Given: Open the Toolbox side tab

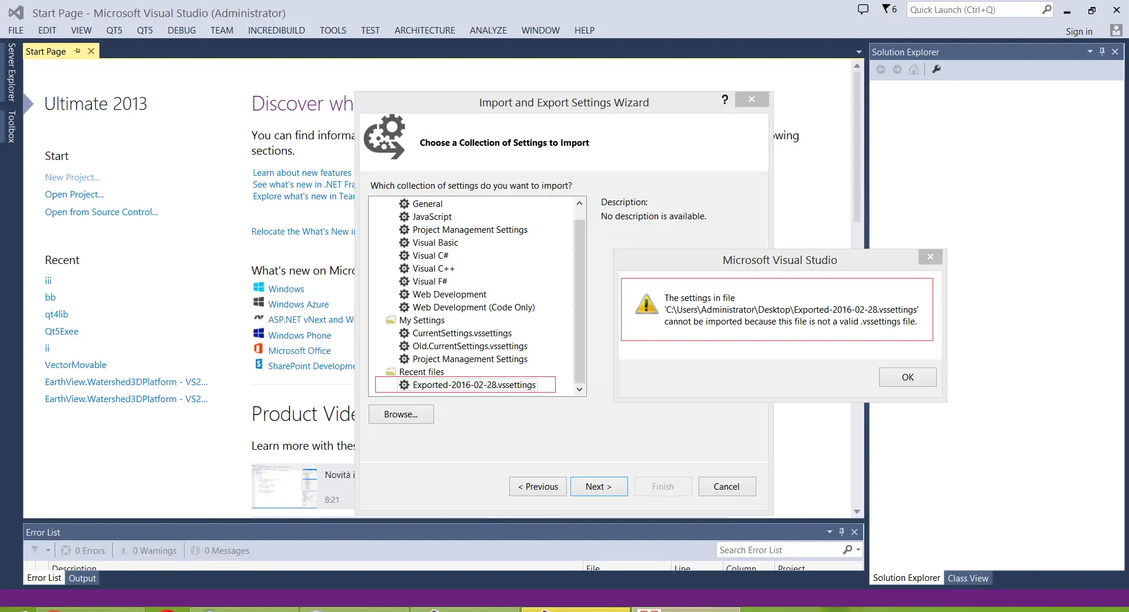Looking at the screenshot, I should tap(11, 127).
